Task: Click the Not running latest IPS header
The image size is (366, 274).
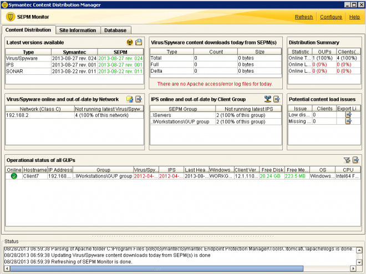Action: 248,109
